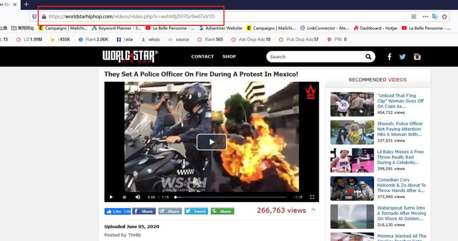Mute the video with the speaker icon
The height and width of the screenshot is (241, 458).
click(x=137, y=197)
